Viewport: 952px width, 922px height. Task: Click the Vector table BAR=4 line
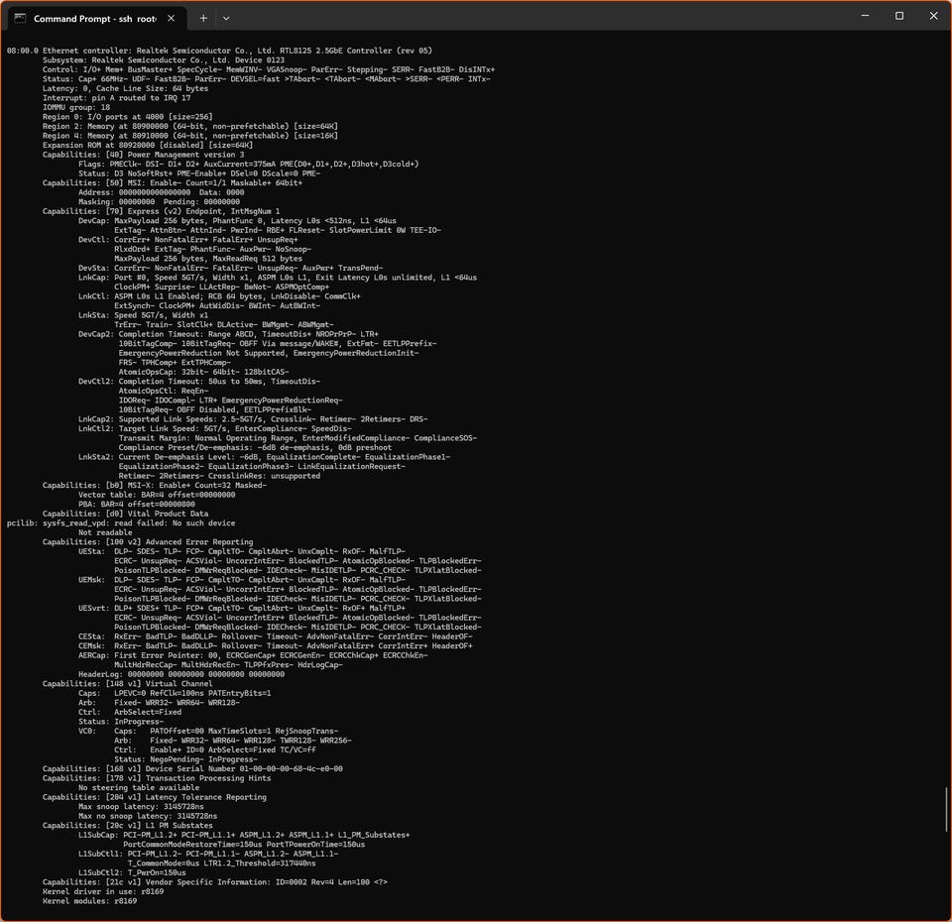point(157,495)
